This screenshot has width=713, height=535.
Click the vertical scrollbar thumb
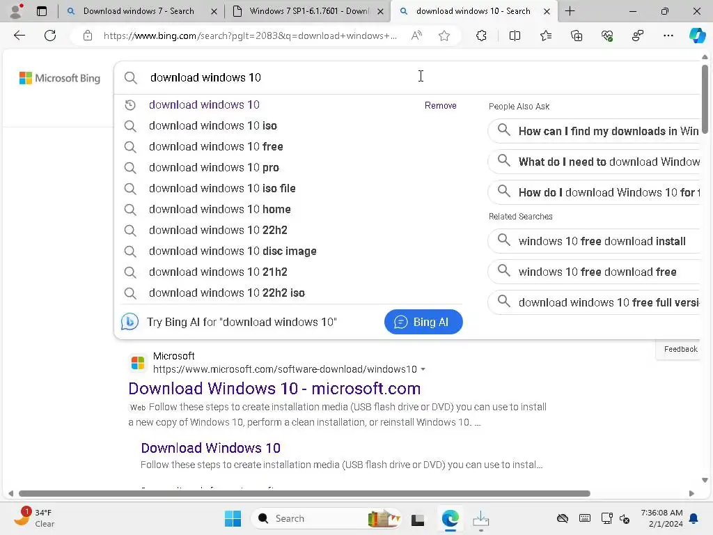click(705, 99)
